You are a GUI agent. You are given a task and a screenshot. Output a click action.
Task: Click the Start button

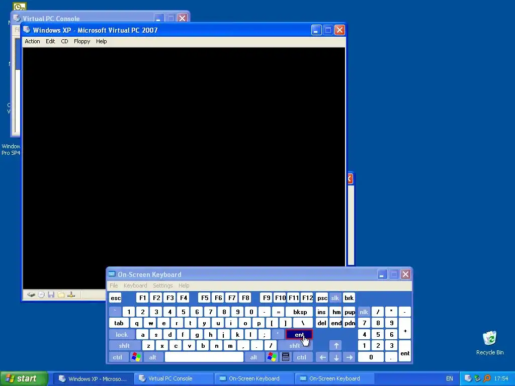coord(24,378)
